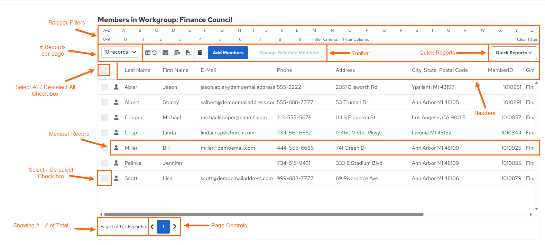The image size is (545, 245).
Task: Open Jason Abler's person profile icon
Action: pos(116,87)
